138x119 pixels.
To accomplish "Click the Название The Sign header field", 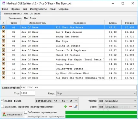I will 69,18.
